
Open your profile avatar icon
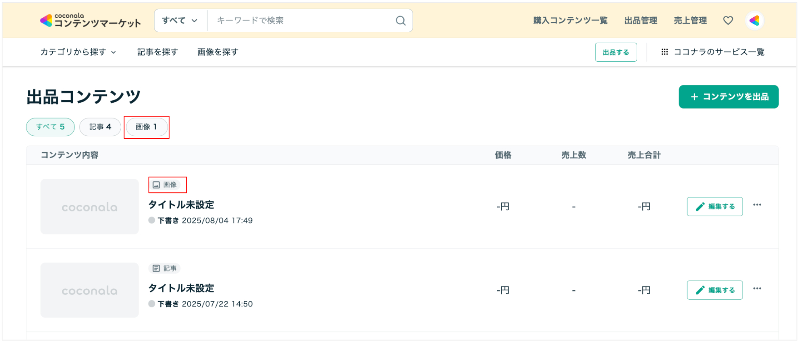(x=754, y=20)
